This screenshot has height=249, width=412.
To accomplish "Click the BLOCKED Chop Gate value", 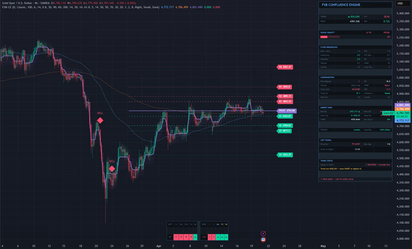I will [x=356, y=89].
